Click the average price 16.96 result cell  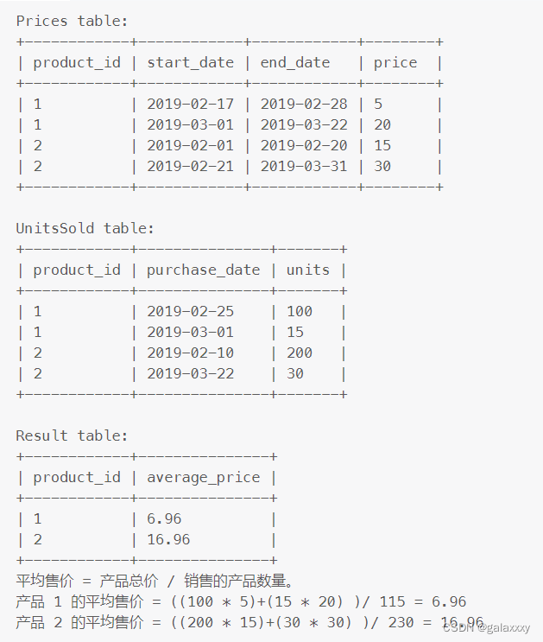tap(168, 540)
